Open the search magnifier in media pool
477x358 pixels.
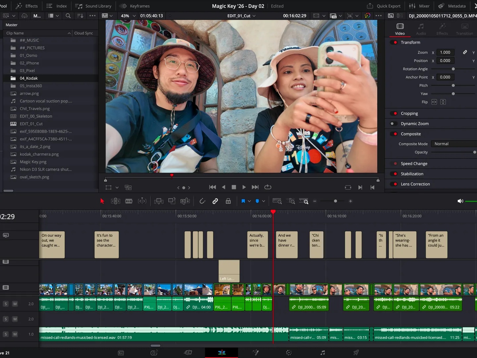pos(68,16)
